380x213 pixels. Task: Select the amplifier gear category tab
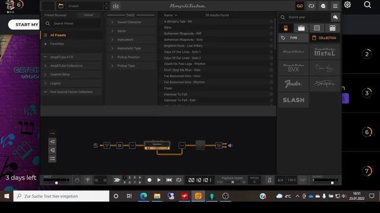(x=301, y=28)
